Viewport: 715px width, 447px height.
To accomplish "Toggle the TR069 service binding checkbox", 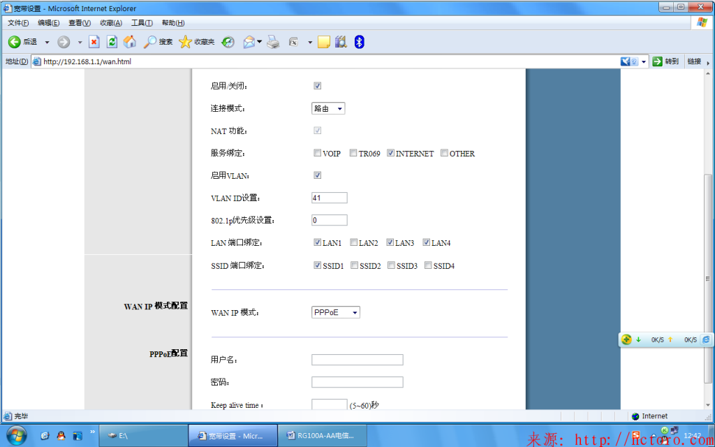I will click(353, 153).
